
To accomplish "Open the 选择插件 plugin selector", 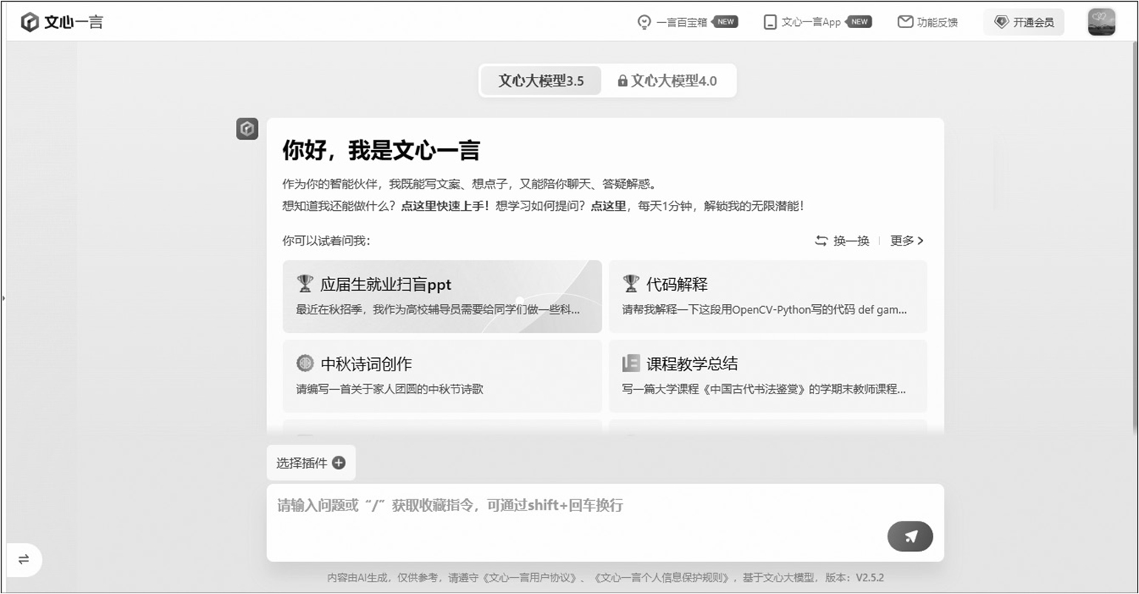I will (x=311, y=463).
